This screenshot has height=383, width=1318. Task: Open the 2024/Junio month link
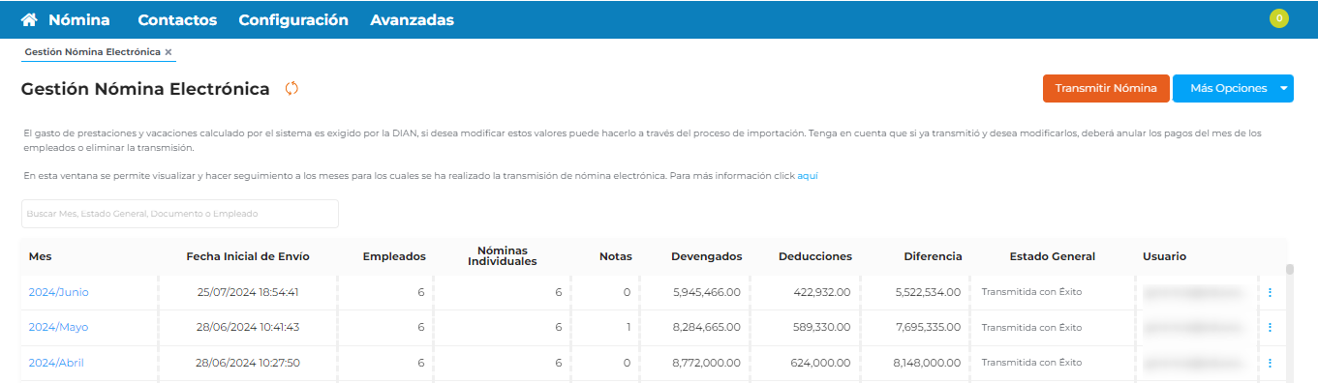coord(58,292)
